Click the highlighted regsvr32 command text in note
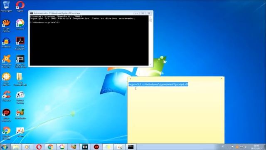Viewport: 266px width, 150px height. 158,84
